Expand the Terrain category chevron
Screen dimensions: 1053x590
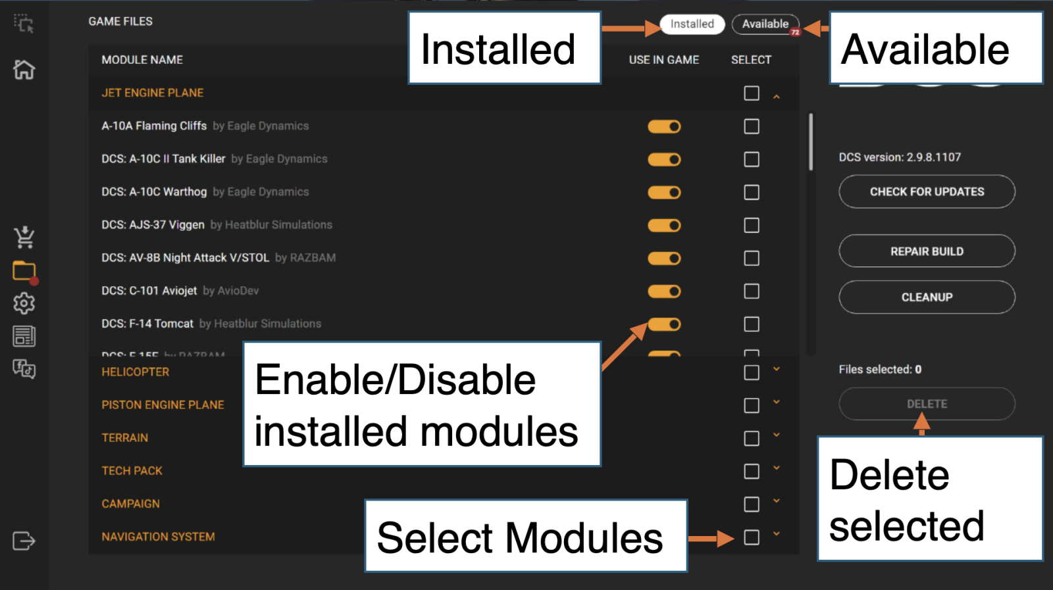click(x=777, y=435)
